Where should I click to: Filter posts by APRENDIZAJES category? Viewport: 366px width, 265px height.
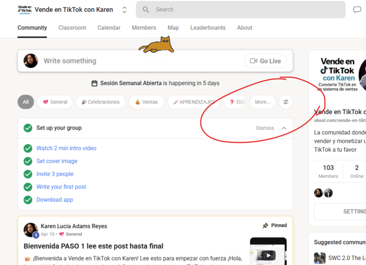click(x=194, y=102)
